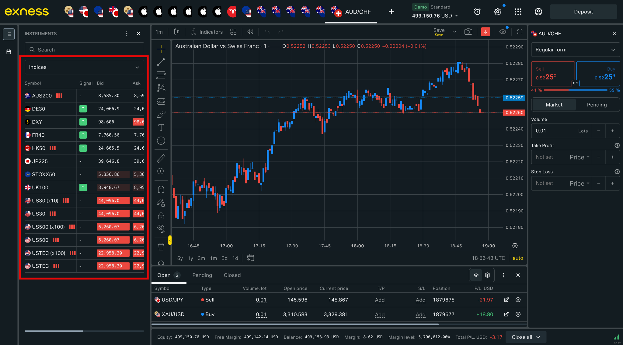Expand the Regular form dropdown
This screenshot has width=623, height=345.
[575, 50]
